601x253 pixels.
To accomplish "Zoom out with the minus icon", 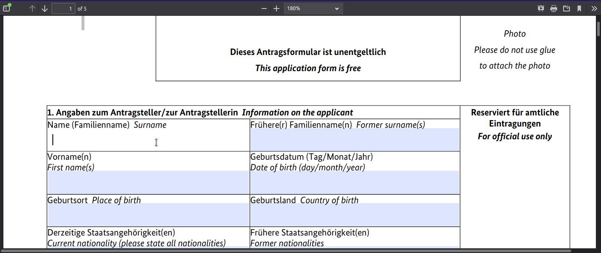I will (264, 9).
